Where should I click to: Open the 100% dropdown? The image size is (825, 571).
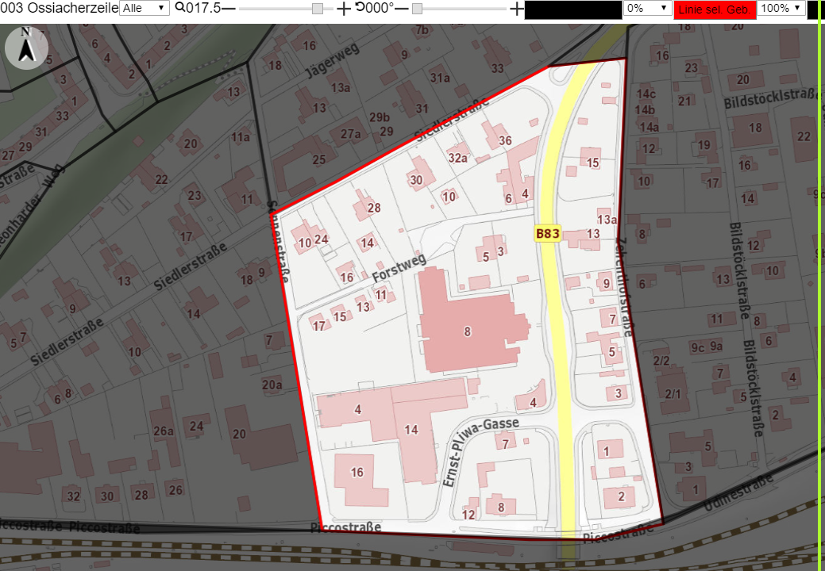point(781,8)
